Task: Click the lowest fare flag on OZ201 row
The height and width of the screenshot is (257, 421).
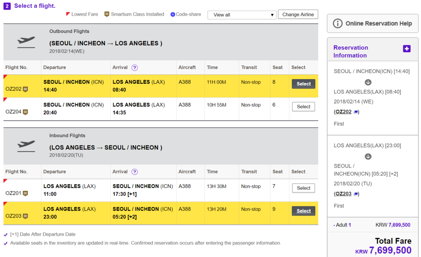Action: (x=5, y=181)
